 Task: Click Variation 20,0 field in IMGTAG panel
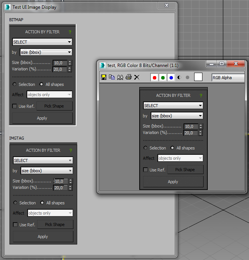tap(61, 188)
